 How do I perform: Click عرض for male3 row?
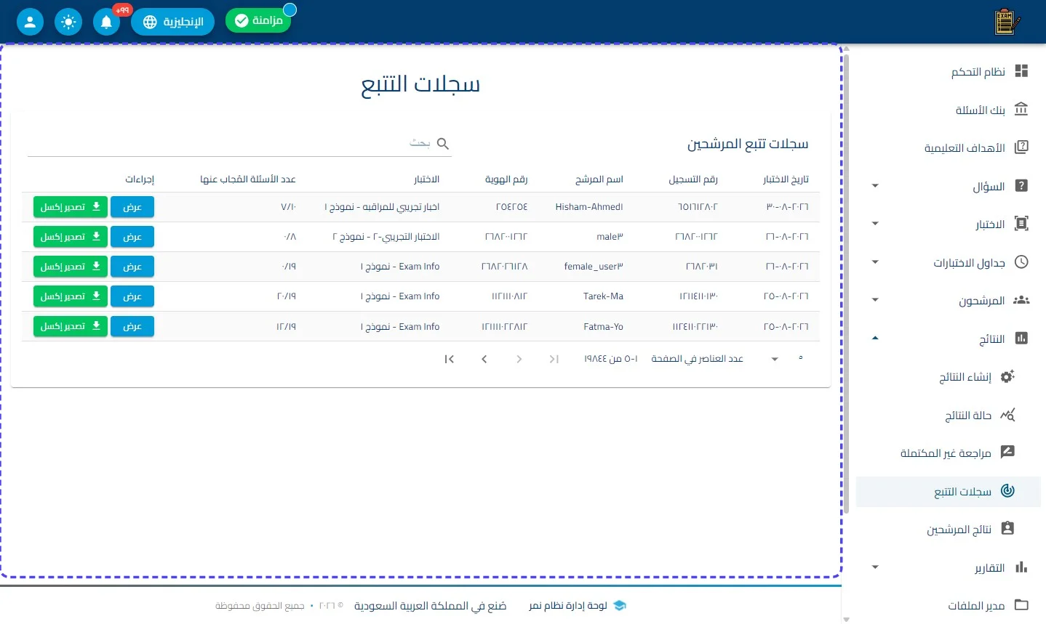(132, 237)
